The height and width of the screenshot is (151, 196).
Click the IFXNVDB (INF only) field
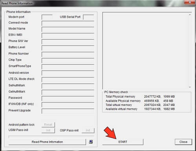[68, 105]
